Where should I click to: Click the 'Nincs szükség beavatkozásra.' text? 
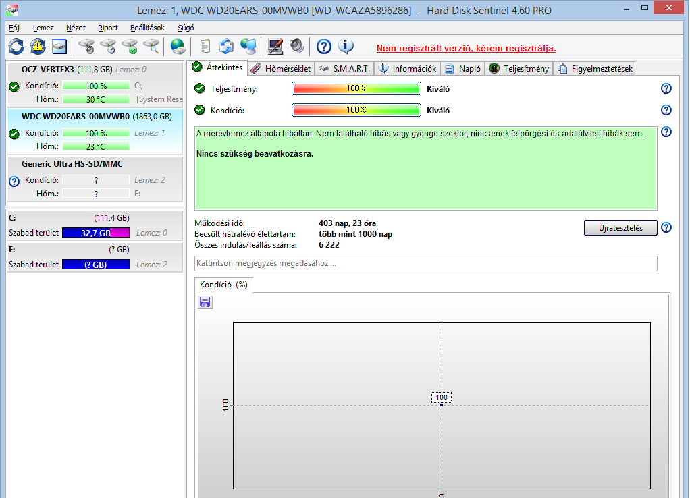(x=255, y=154)
